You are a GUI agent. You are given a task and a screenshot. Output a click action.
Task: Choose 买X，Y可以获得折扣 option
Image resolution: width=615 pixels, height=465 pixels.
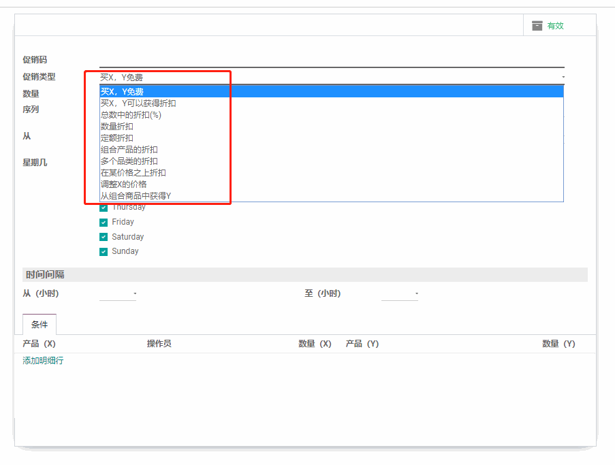[x=138, y=103]
